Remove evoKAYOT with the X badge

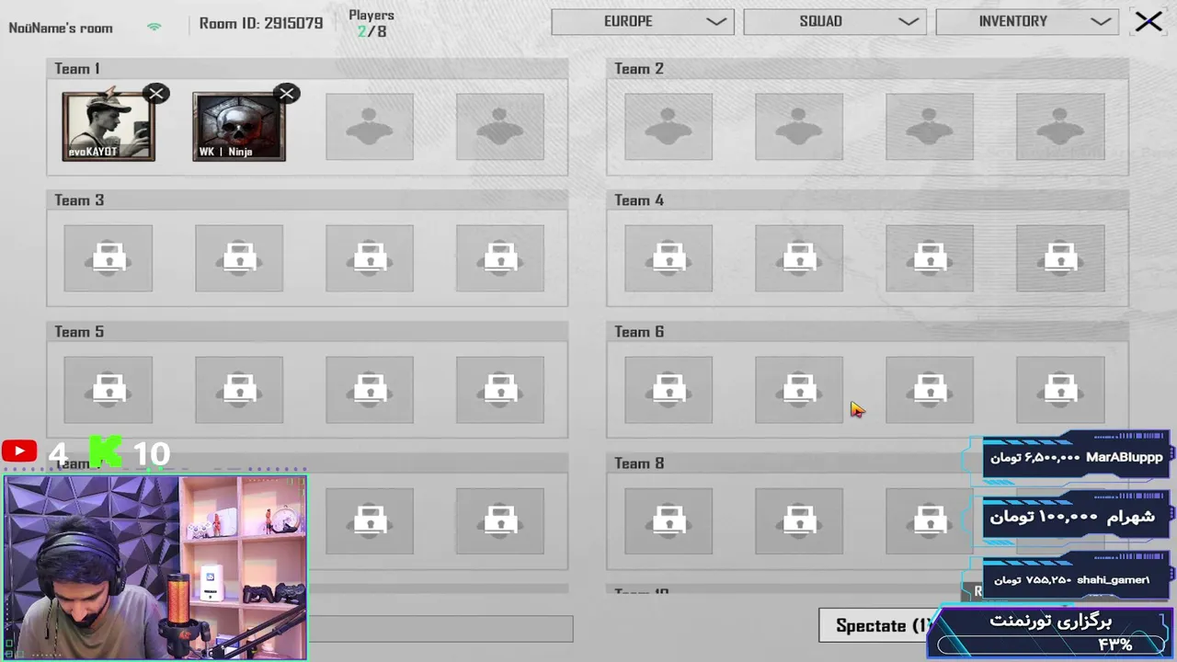click(156, 94)
